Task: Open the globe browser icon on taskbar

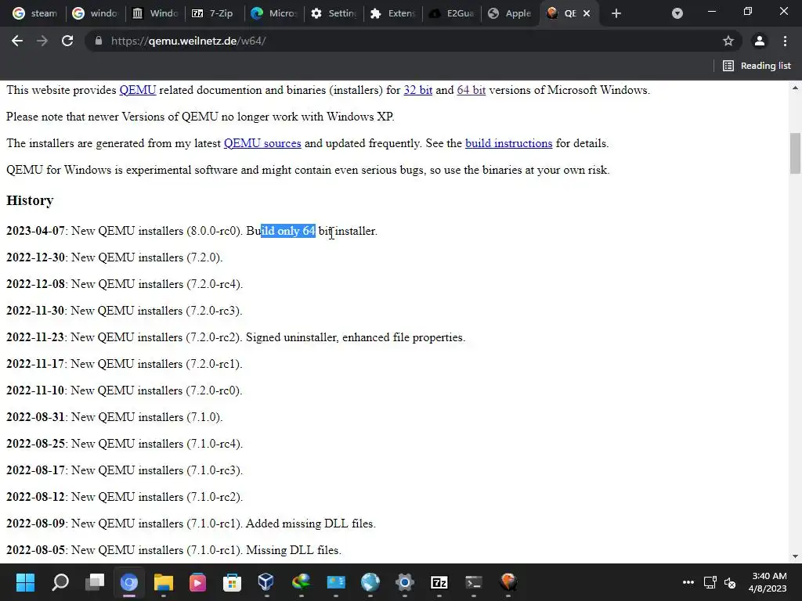Action: 370,582
